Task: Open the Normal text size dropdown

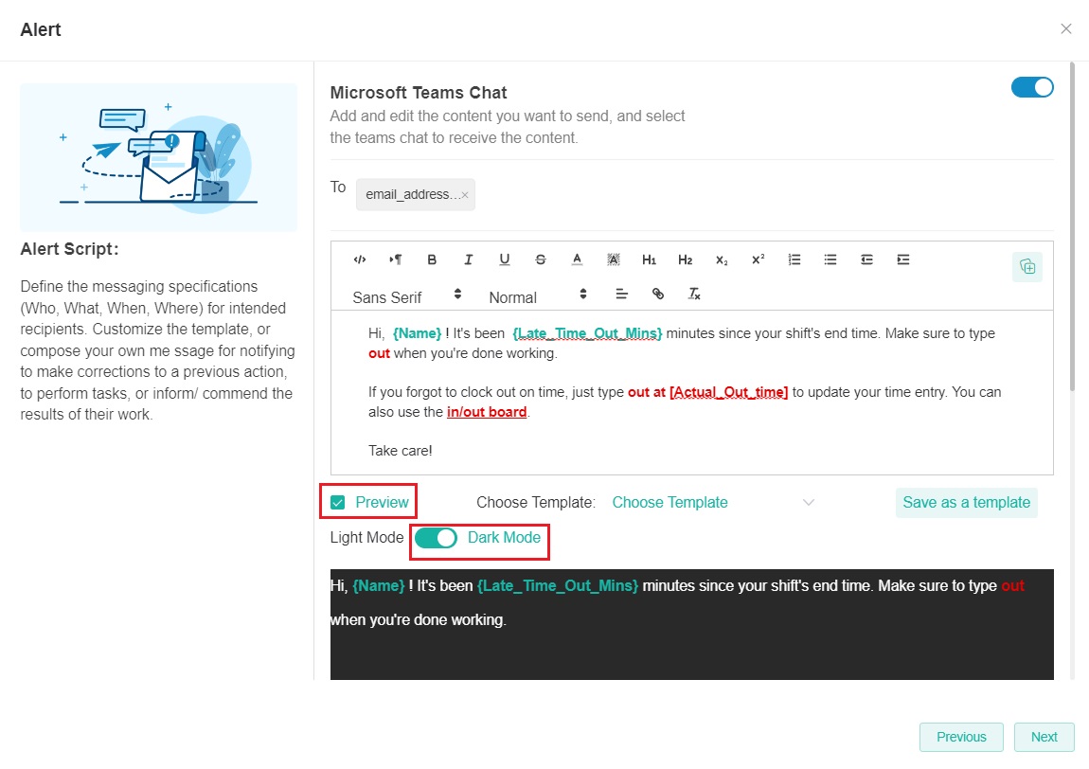Action: [537, 295]
